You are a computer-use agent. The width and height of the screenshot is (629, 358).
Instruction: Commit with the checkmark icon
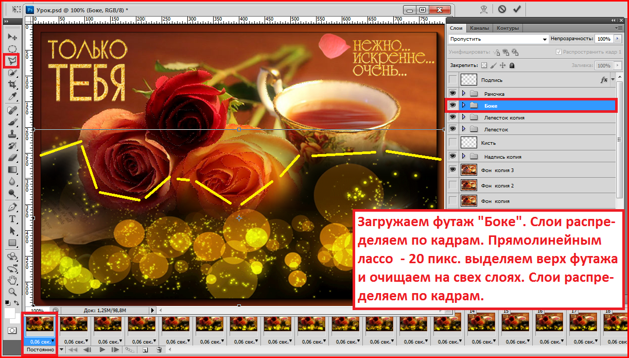tap(517, 9)
